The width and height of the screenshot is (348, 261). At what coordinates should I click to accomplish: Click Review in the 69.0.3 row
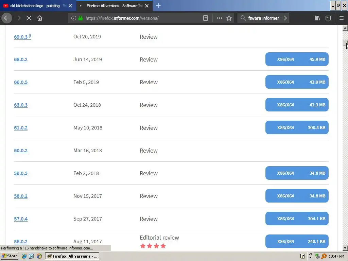pos(149,37)
